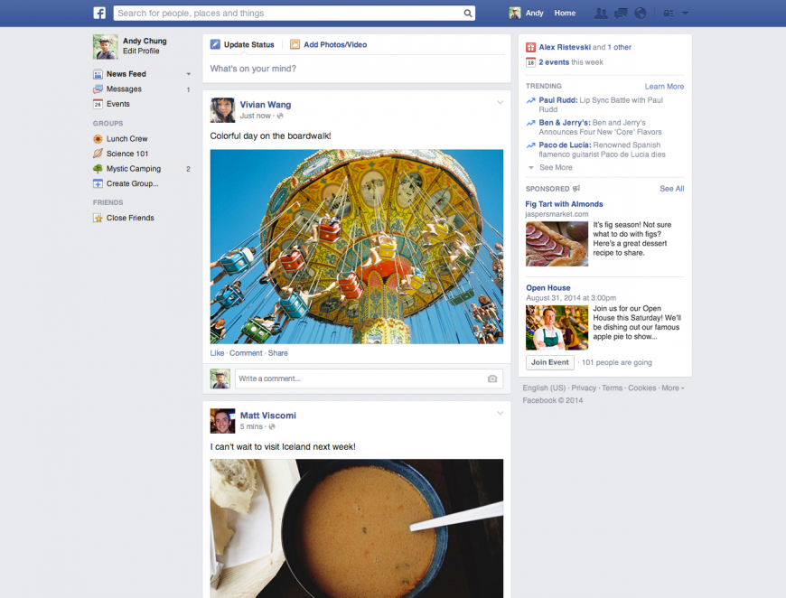Image resolution: width=786 pixels, height=598 pixels.
Task: Click Matt Viscomi's profile picture
Action: (222, 421)
